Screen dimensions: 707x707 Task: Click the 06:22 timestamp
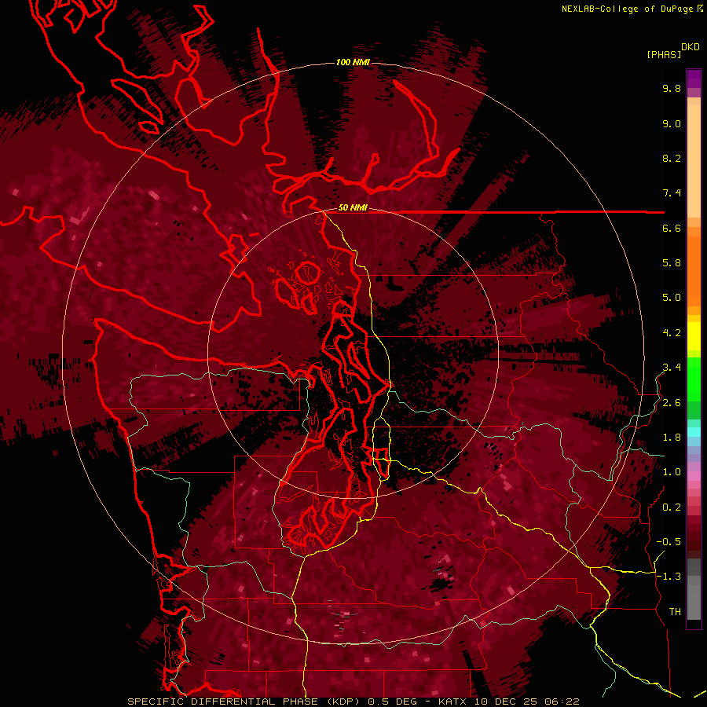pyautogui.click(x=562, y=702)
